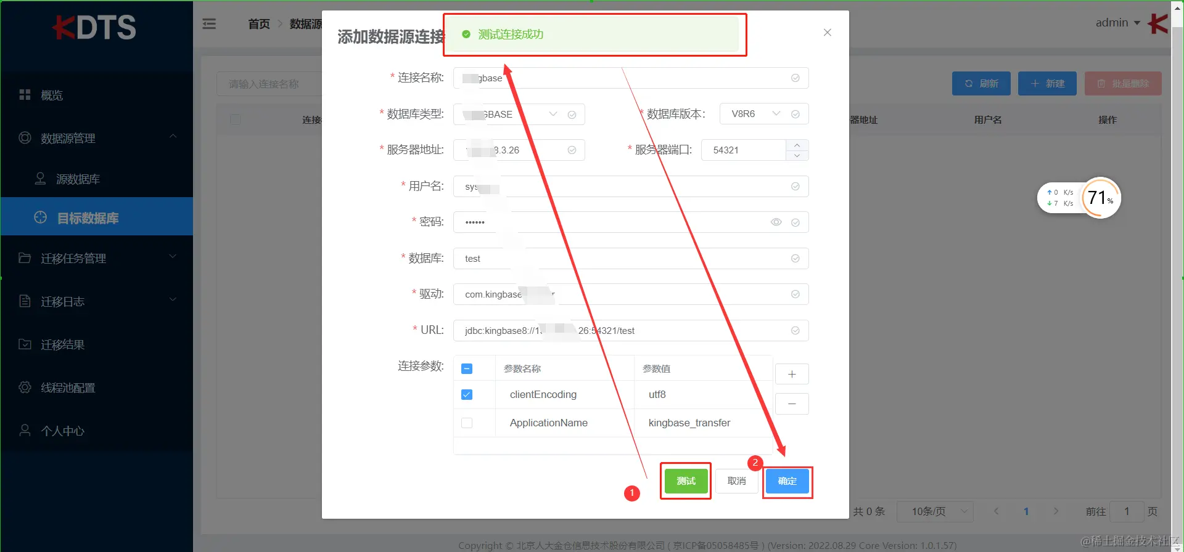
Task: Go to previous page arrow
Action: coord(996,511)
